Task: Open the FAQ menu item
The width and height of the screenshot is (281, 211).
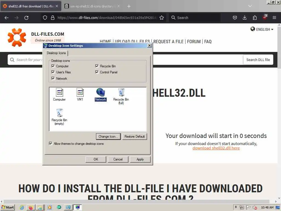Action: 208,42
